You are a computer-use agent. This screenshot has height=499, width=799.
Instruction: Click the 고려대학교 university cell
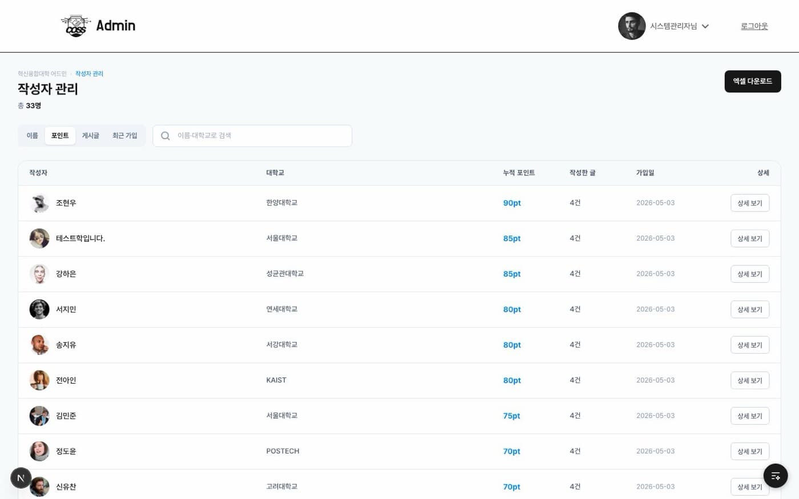click(282, 486)
